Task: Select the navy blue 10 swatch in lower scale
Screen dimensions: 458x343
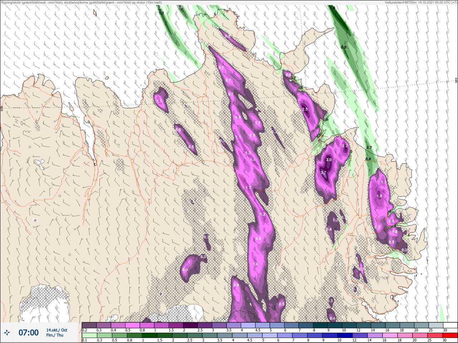Action: click(345, 335)
